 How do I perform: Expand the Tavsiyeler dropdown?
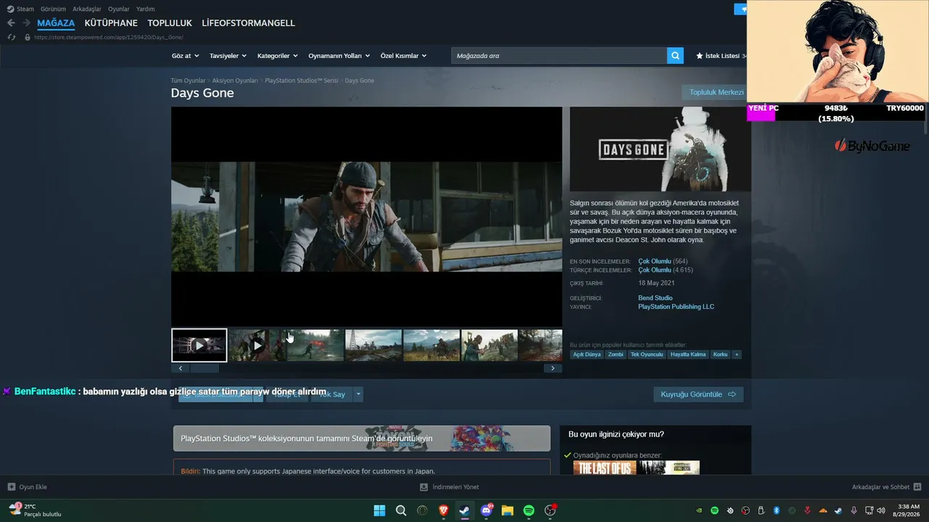pyautogui.click(x=228, y=56)
